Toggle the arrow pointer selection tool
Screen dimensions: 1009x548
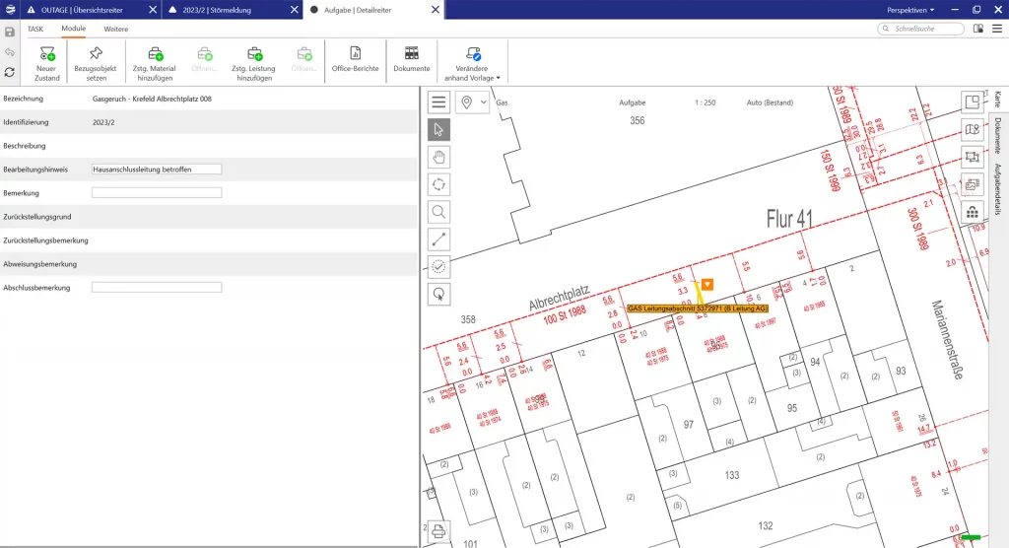tap(439, 129)
